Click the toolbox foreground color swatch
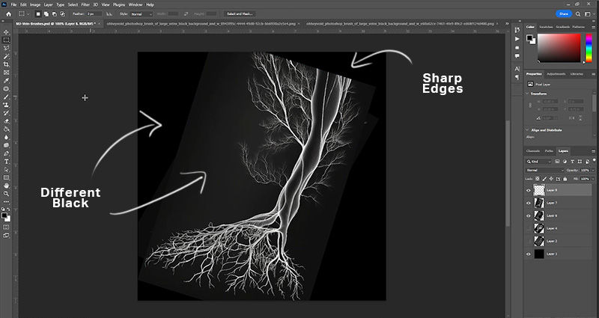The image size is (599, 318). [x=4, y=216]
